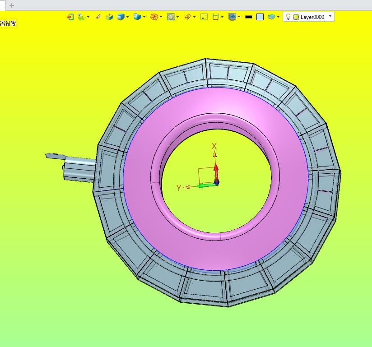Click the section view ring icon

tap(171, 17)
